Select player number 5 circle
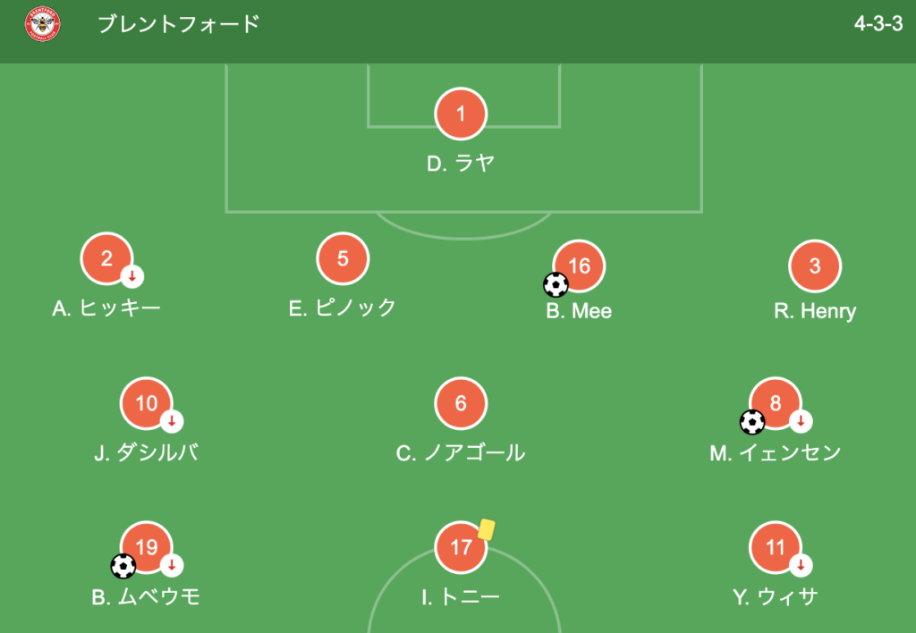Image resolution: width=916 pixels, height=633 pixels. pyautogui.click(x=343, y=258)
